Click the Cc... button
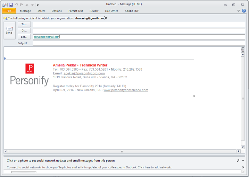The height and width of the screenshot is (177, 249). click(24, 30)
